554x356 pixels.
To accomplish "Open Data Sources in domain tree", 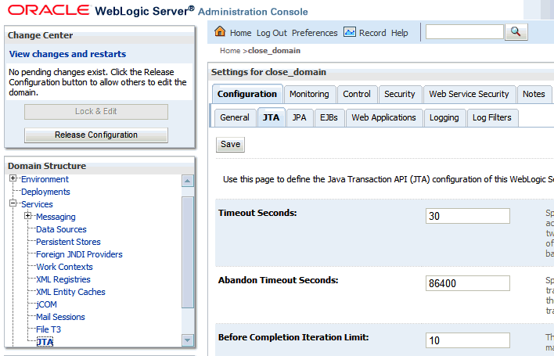I will pos(61,229).
